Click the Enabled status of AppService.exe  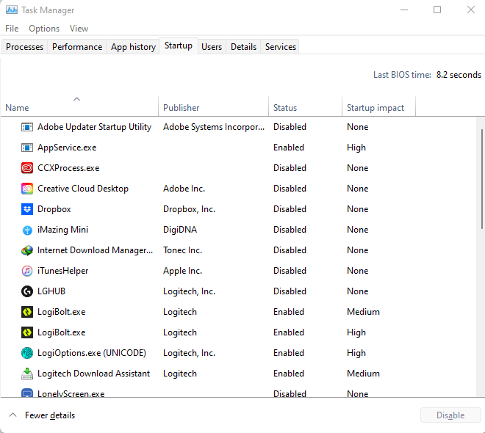point(289,148)
